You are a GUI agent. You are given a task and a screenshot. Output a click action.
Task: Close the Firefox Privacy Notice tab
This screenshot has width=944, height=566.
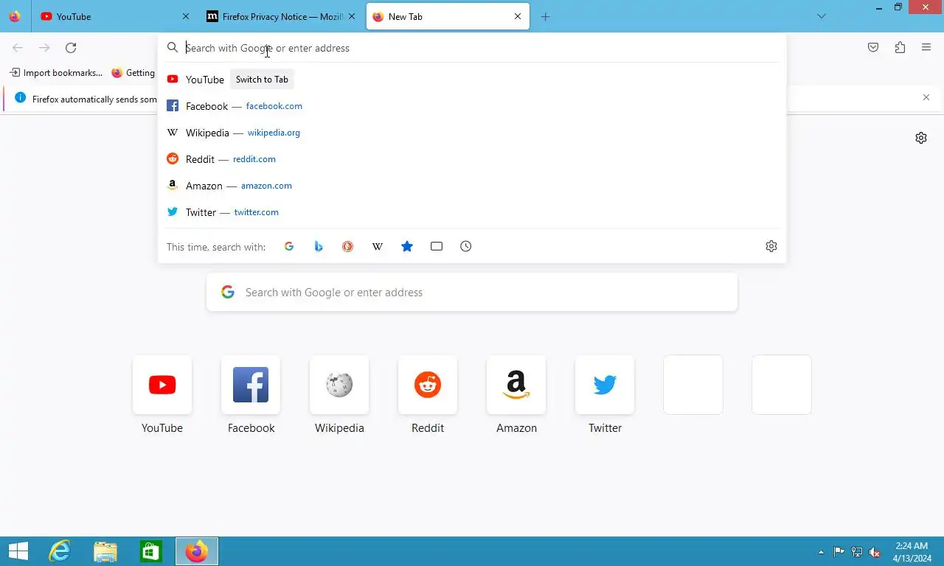click(352, 16)
